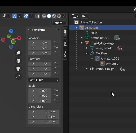Click the Move view hand button
Screen dimensions: 136x133
click(x=18, y=61)
